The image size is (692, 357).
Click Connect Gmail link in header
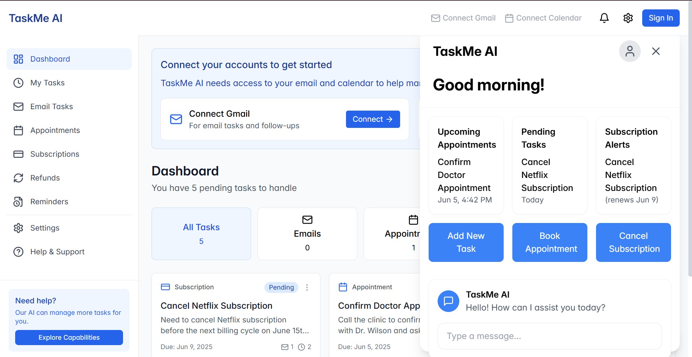[x=463, y=18]
